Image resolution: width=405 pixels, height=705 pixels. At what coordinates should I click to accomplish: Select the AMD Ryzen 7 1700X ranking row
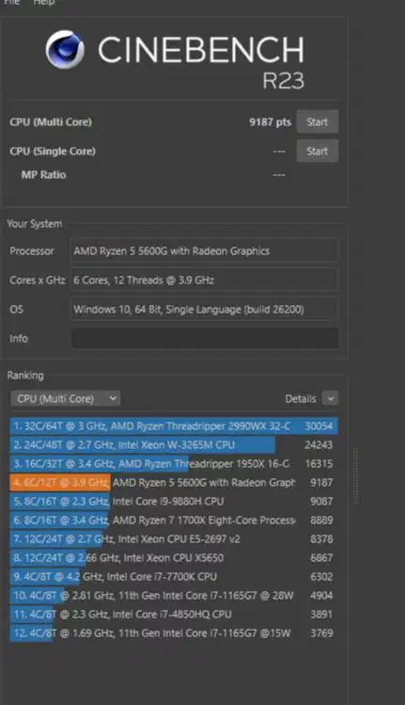[x=174, y=521]
